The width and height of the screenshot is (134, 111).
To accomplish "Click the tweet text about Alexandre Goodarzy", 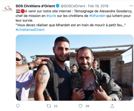I will tap(74, 16).
